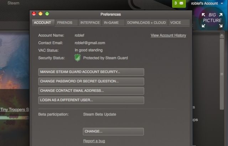Click Change Contact Email Address button

tap(91, 91)
